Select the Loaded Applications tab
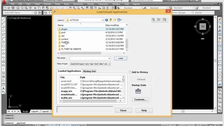Viewport: 224px width, 126px height. click(x=69, y=71)
